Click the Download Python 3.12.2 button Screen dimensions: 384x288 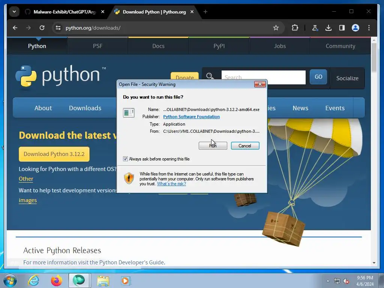coord(54,154)
